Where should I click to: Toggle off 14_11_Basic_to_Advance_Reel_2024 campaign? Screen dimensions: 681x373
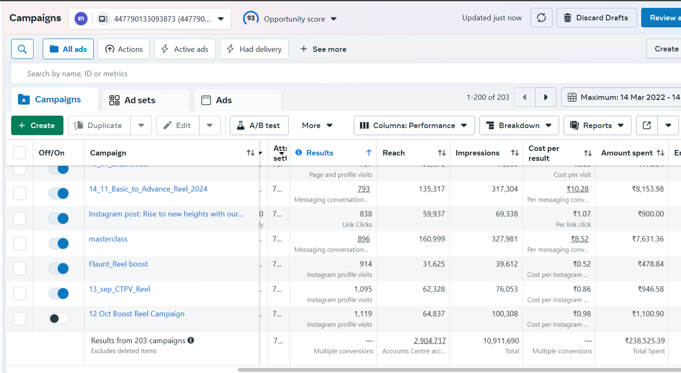click(x=59, y=194)
